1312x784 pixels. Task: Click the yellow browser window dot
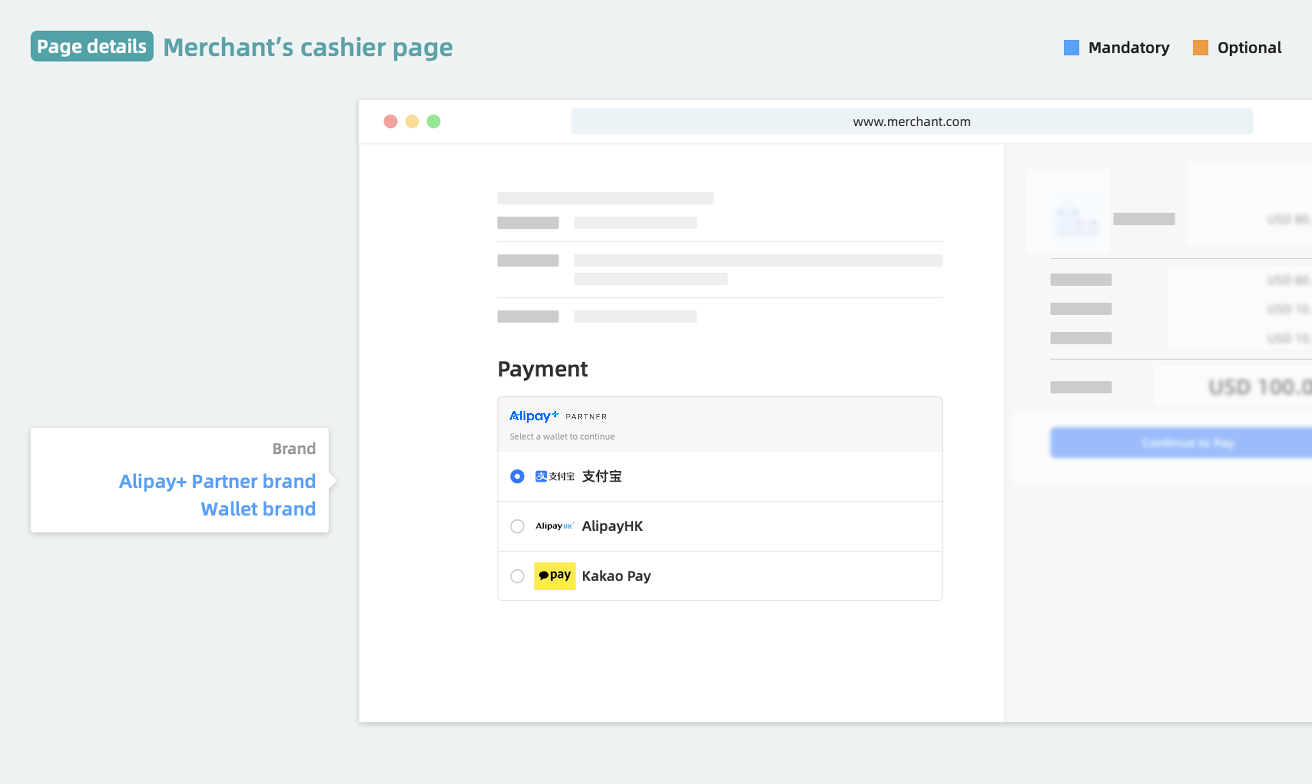click(412, 121)
